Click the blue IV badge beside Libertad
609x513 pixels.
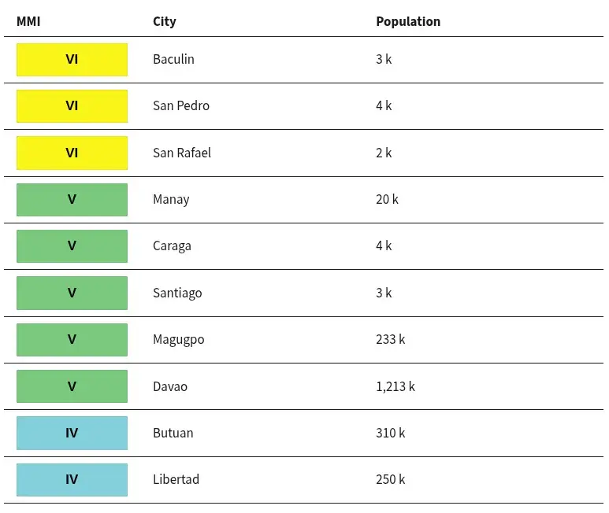pos(72,480)
